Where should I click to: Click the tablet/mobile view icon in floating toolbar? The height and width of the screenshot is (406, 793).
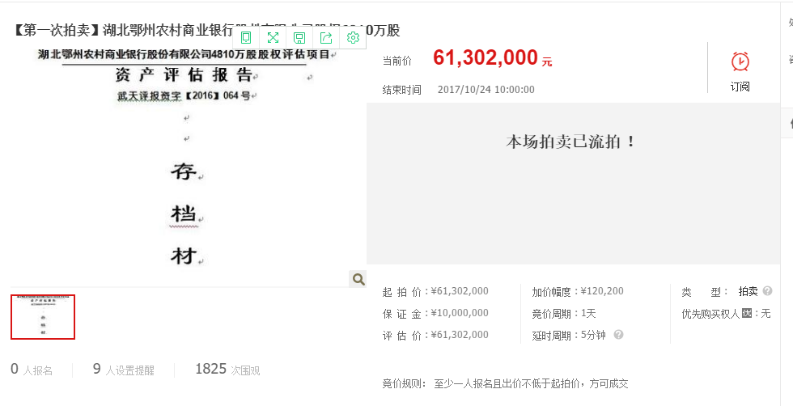pyautogui.click(x=247, y=38)
